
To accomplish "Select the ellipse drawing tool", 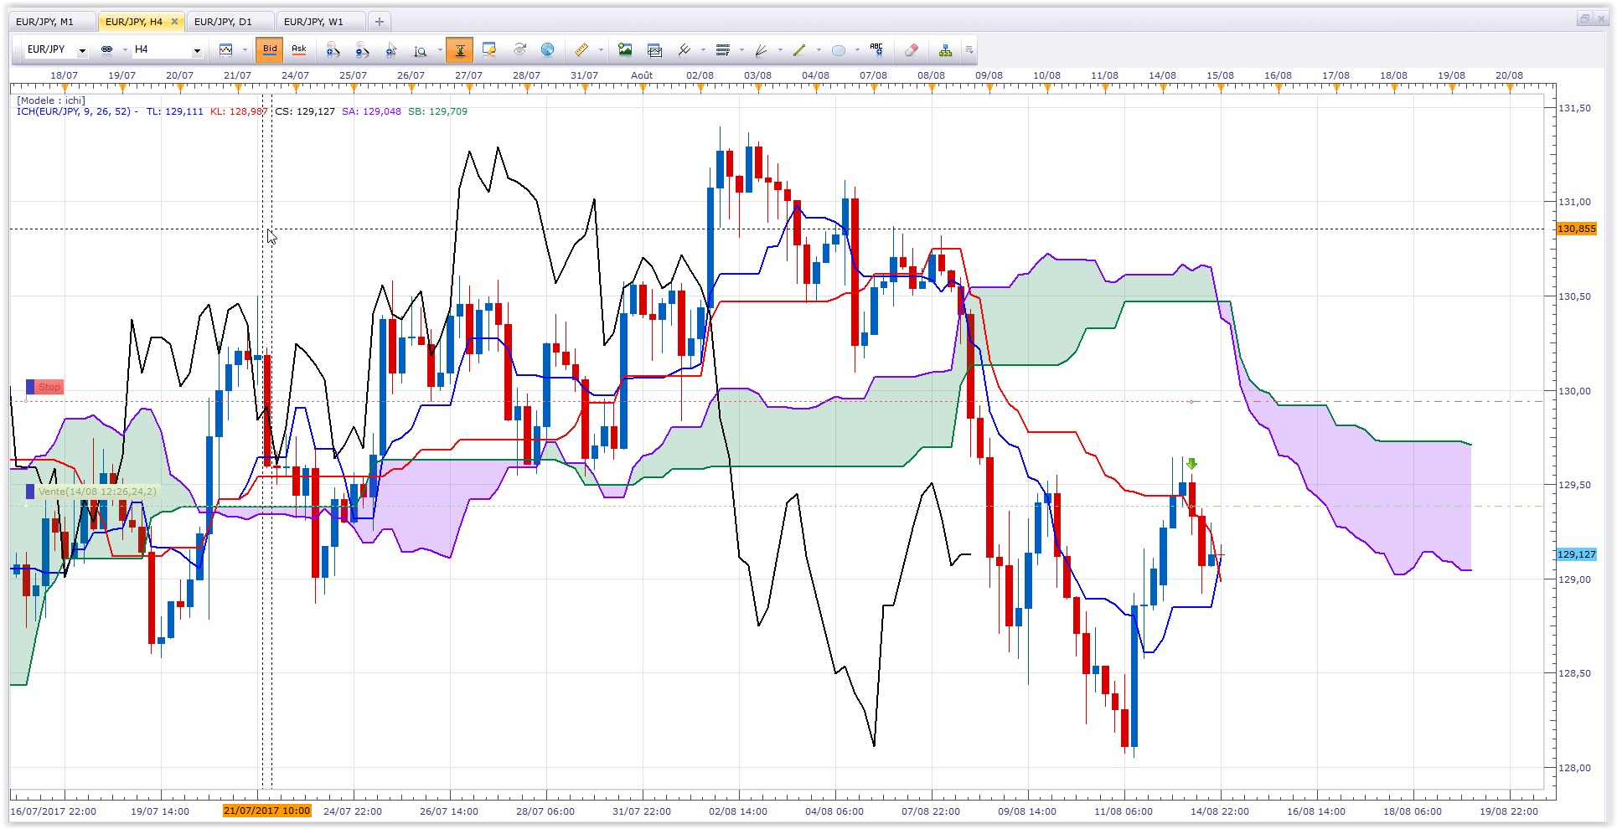I will 838,50.
